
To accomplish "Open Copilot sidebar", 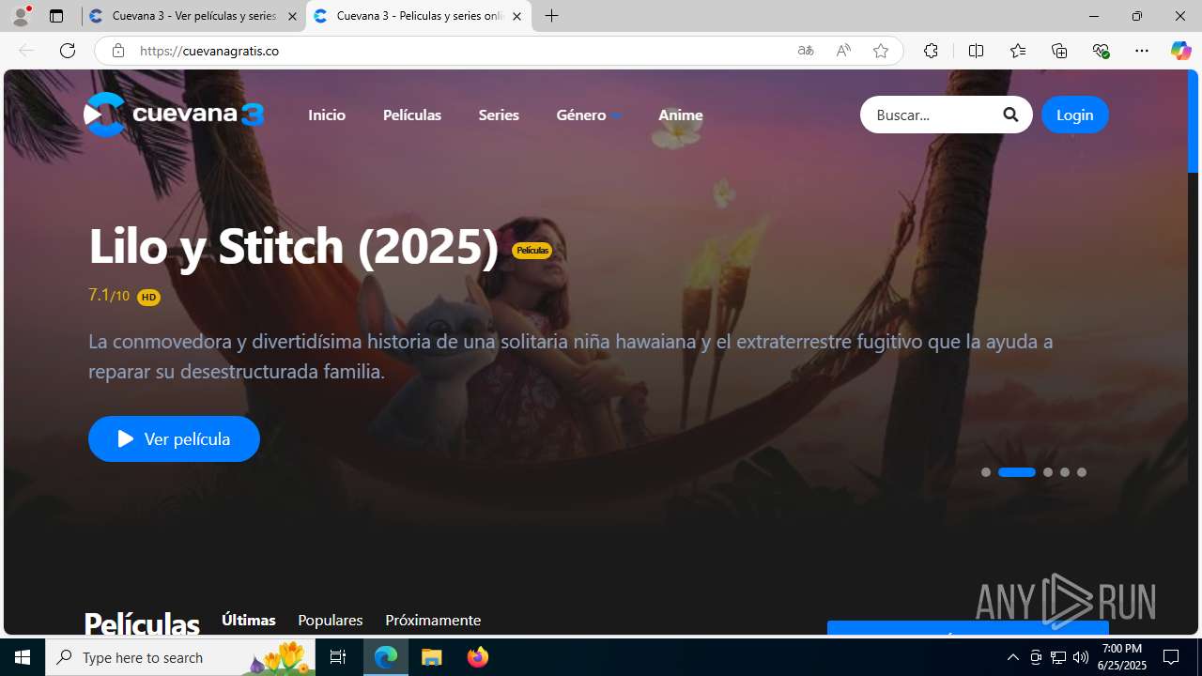I will click(x=1180, y=51).
